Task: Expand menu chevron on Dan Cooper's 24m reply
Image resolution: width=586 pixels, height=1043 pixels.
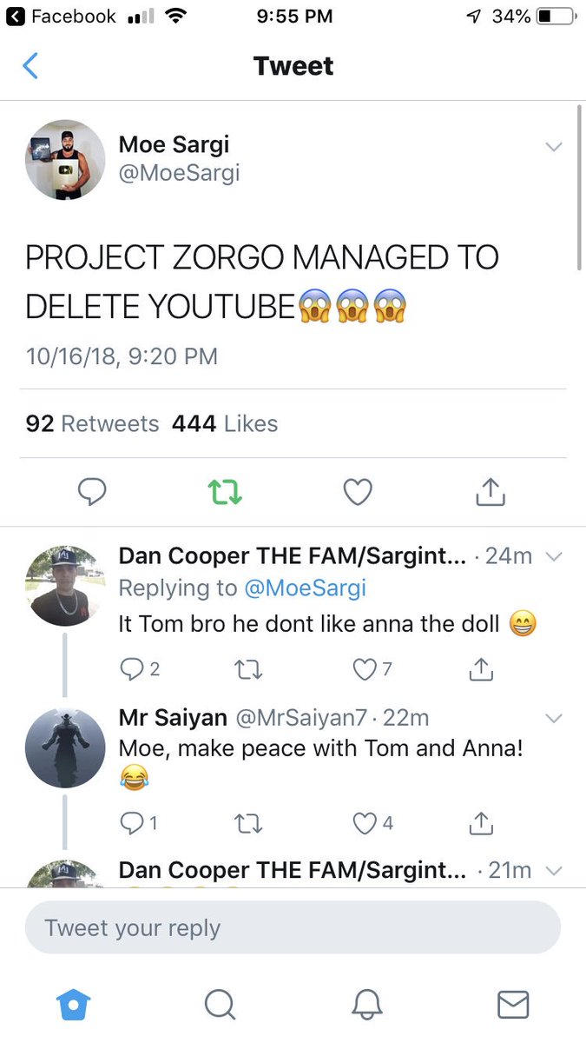Action: coord(554,556)
